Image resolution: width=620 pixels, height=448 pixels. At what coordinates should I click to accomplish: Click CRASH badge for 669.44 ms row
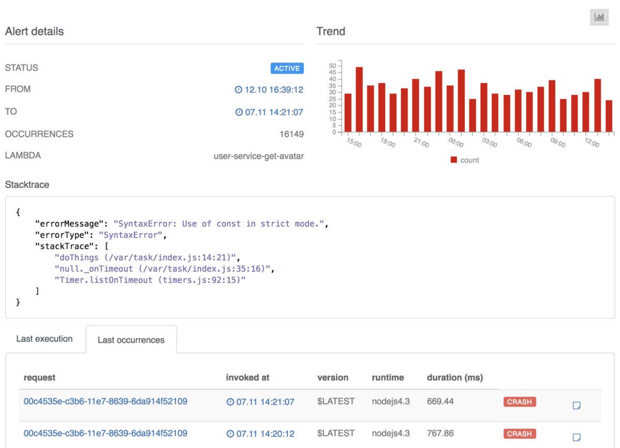tap(520, 402)
